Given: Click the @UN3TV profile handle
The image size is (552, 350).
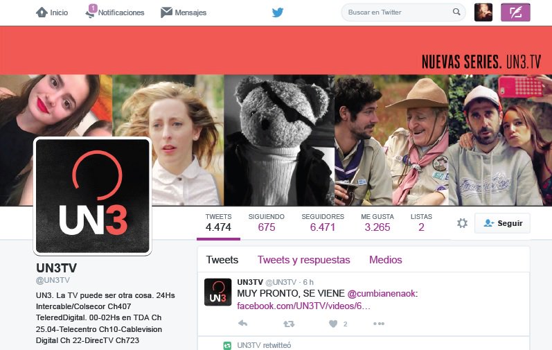Looking at the screenshot, I should 53,280.
